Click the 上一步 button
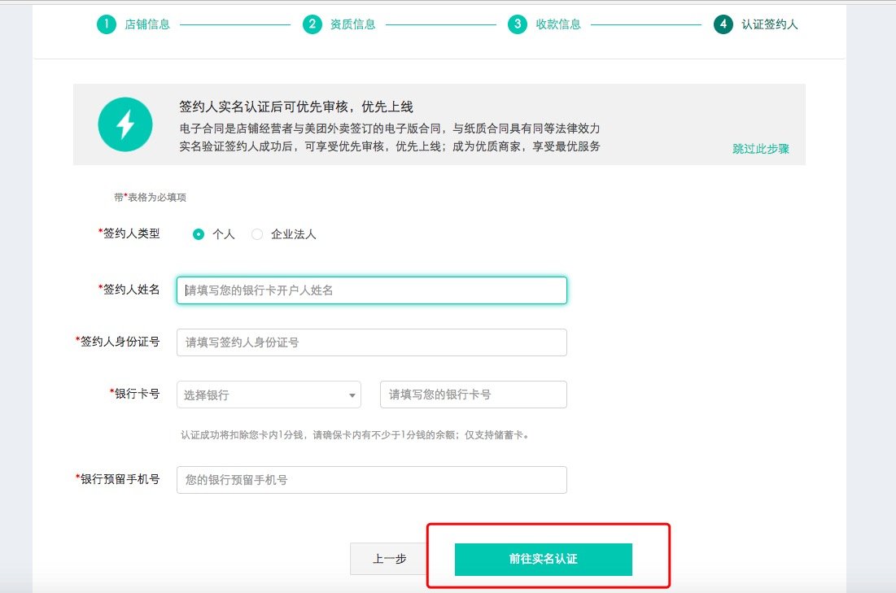This screenshot has width=896, height=593. click(x=388, y=559)
